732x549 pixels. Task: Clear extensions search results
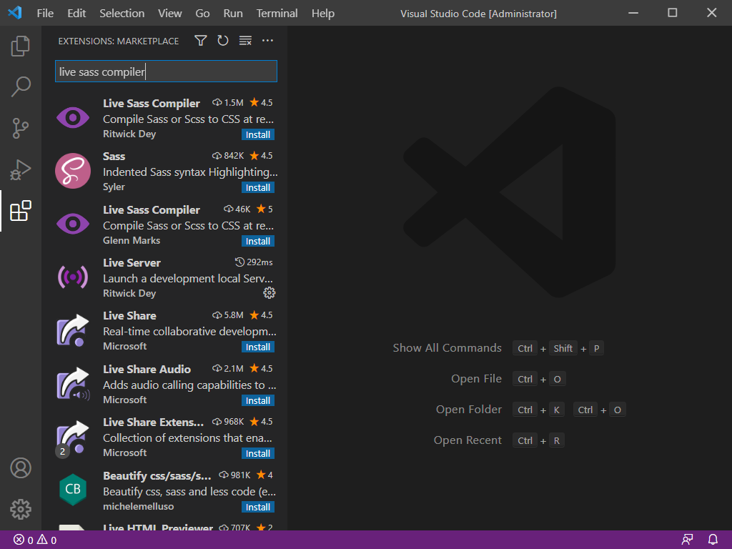(x=245, y=41)
